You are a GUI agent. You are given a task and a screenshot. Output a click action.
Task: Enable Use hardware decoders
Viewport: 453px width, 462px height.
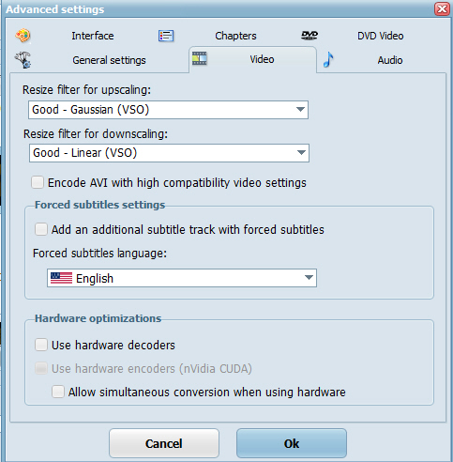click(x=41, y=345)
